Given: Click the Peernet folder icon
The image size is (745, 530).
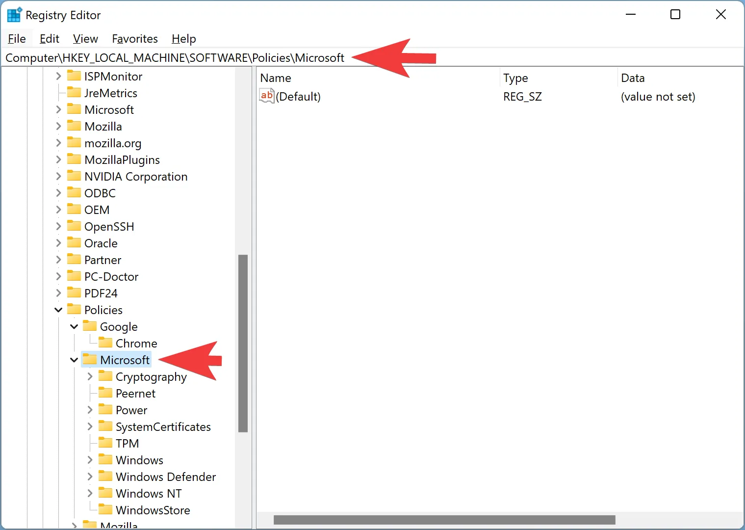Looking at the screenshot, I should click(x=105, y=393).
